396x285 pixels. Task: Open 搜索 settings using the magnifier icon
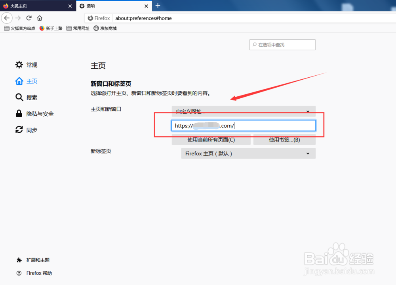click(19, 97)
